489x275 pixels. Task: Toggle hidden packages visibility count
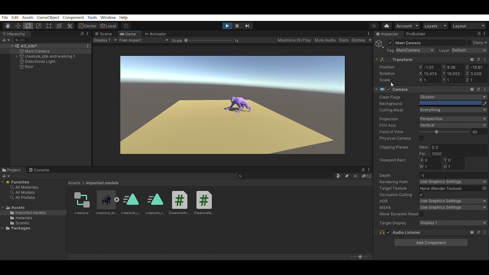(x=366, y=176)
